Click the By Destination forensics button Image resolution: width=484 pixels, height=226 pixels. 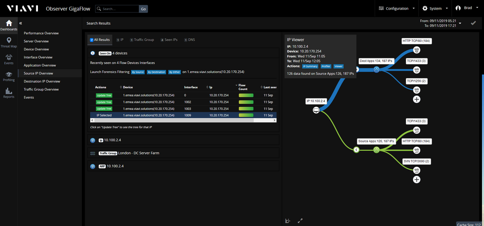point(156,72)
